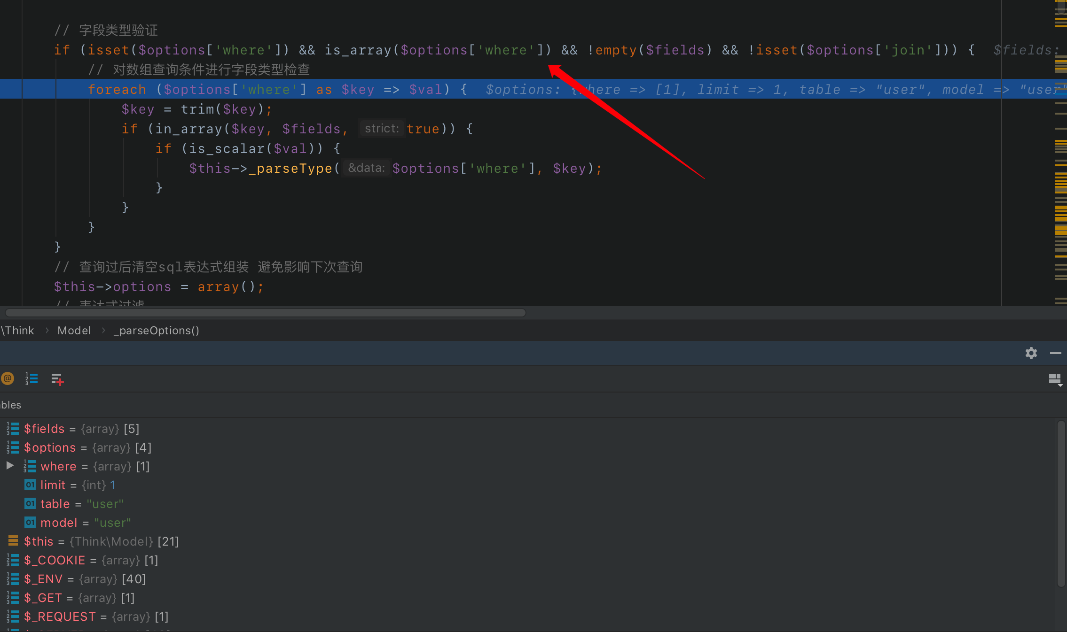Select the $options array variable
This screenshot has height=632, width=1067.
[x=50, y=447]
